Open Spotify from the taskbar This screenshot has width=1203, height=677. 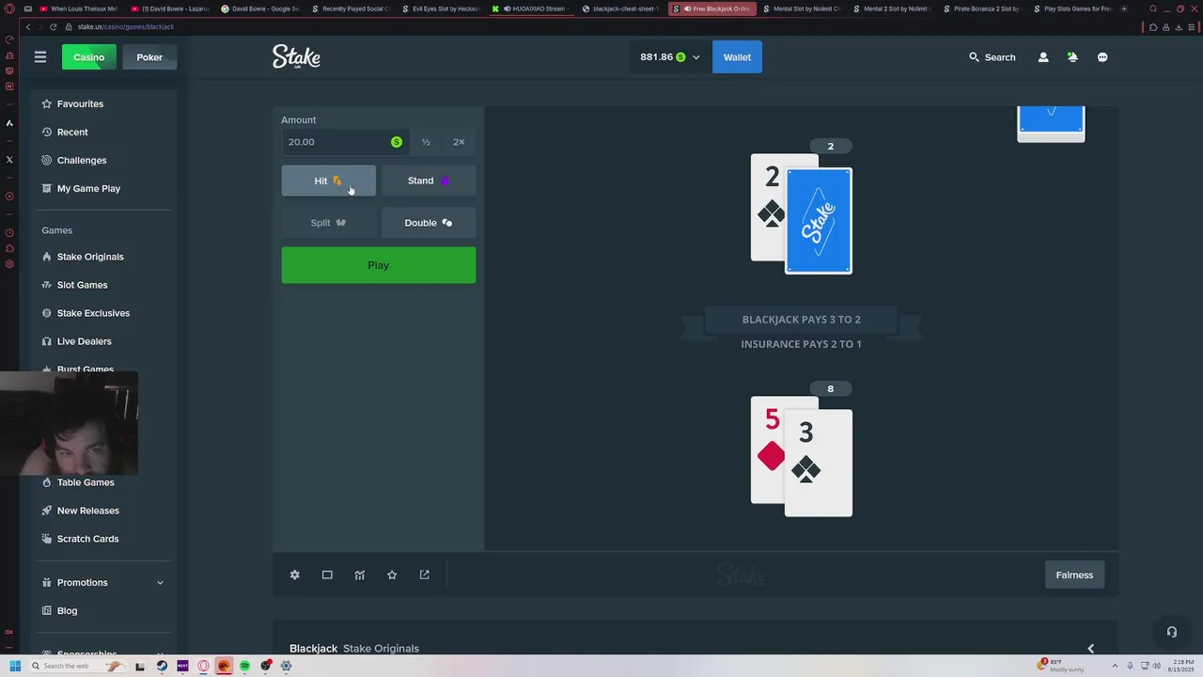pyautogui.click(x=244, y=666)
